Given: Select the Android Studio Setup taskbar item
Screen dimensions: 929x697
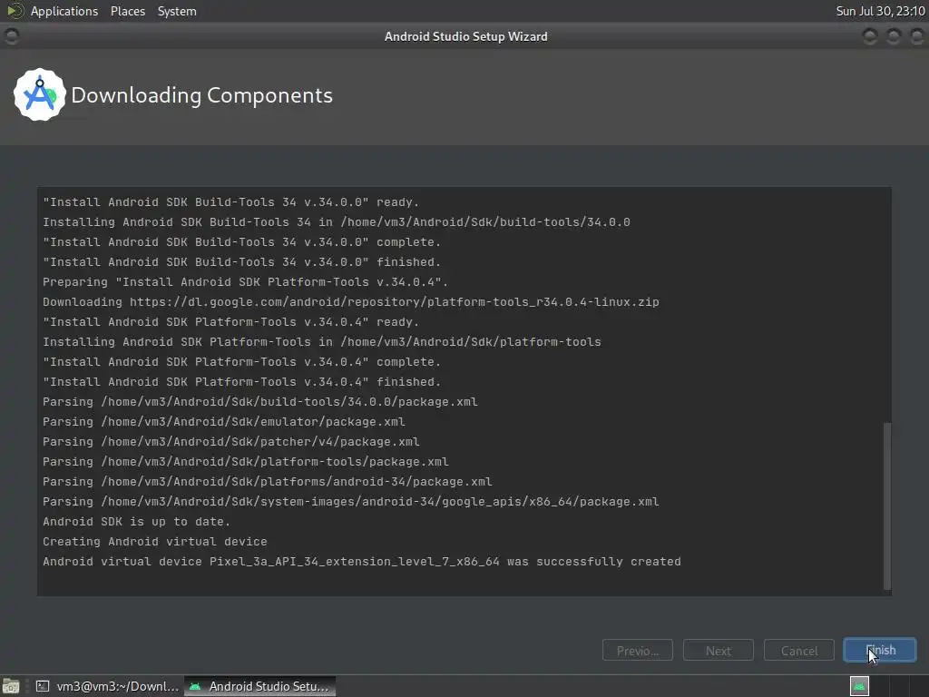Looking at the screenshot, I should (x=260, y=686).
